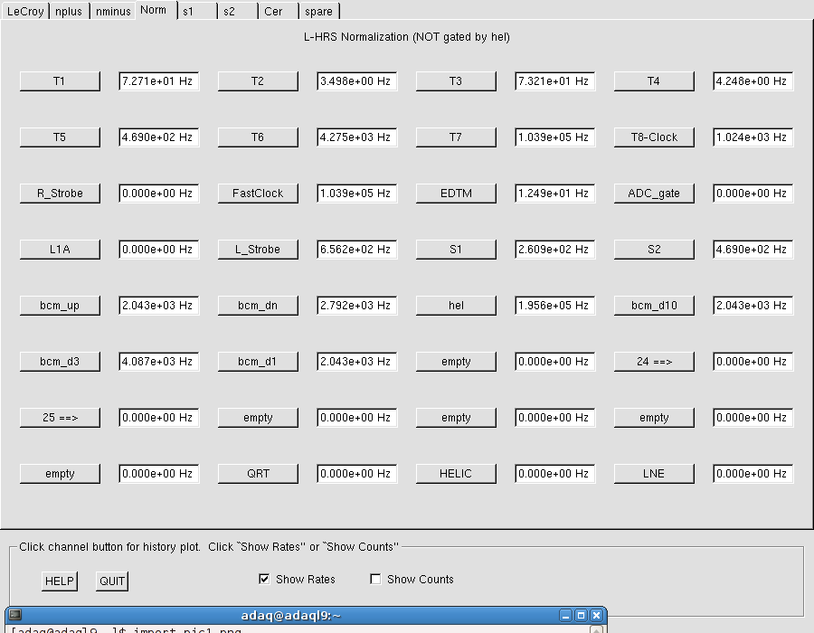Click the EDTM rate field 1.249e+01 Hz
The image size is (814, 633).
coord(555,194)
